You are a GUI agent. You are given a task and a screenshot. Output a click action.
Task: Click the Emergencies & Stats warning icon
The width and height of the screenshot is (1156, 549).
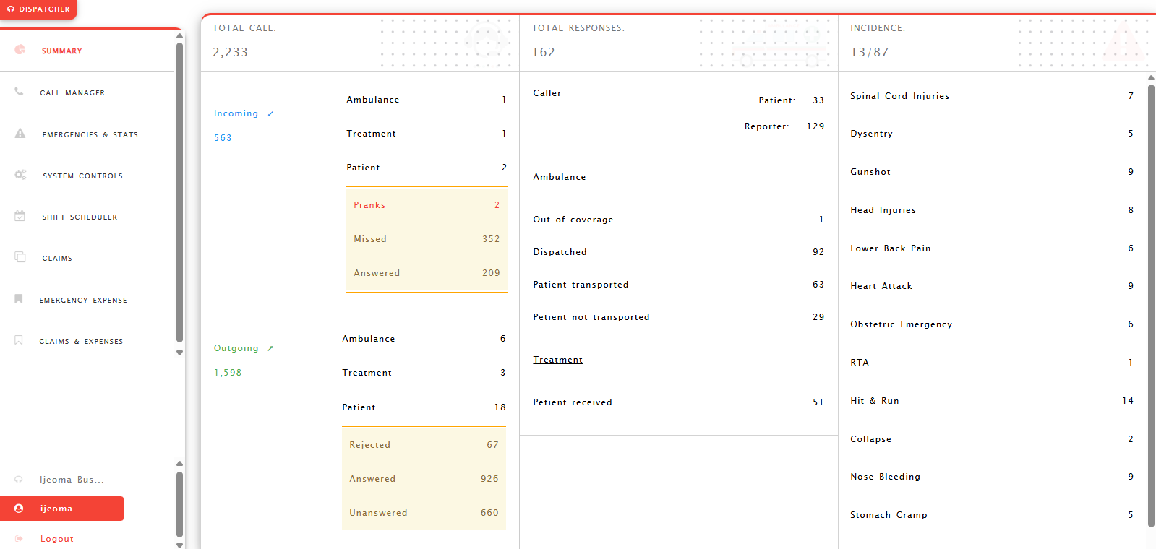[x=20, y=134]
